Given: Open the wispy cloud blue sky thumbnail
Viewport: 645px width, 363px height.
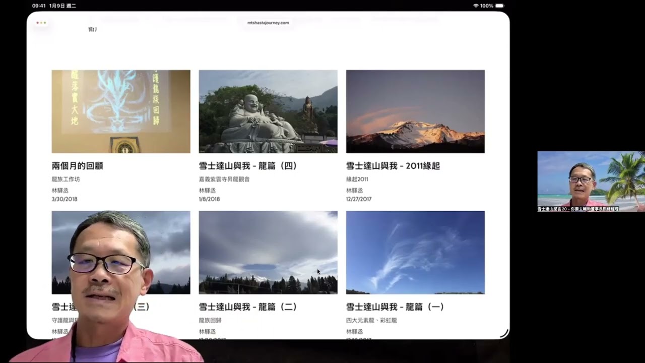Looking at the screenshot, I should pyautogui.click(x=415, y=253).
